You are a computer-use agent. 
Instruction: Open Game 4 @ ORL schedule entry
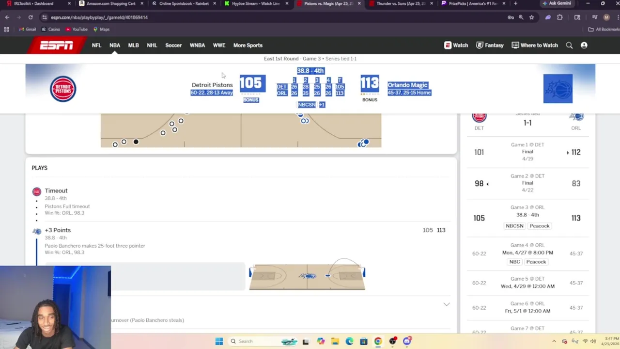tap(527, 253)
